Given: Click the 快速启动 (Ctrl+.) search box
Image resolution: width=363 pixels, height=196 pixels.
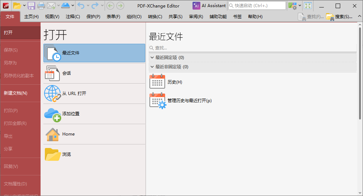Looking at the screenshot, I should (257, 6).
